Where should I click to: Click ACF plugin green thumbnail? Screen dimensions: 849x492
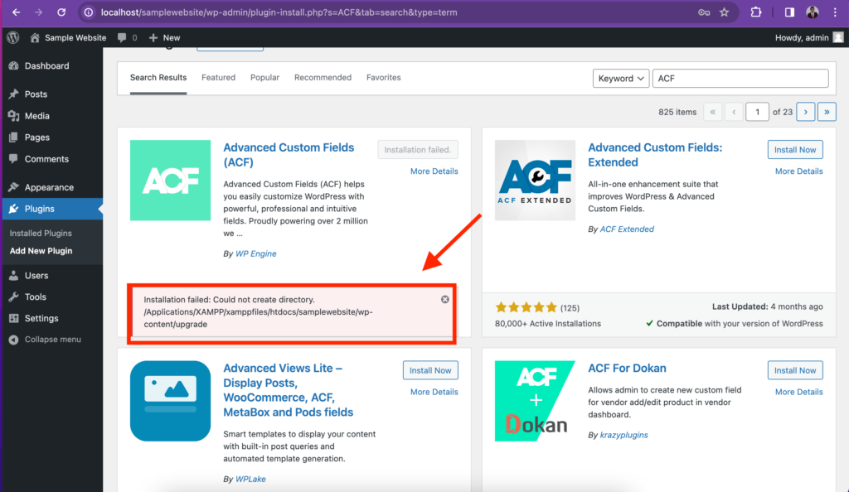click(170, 180)
